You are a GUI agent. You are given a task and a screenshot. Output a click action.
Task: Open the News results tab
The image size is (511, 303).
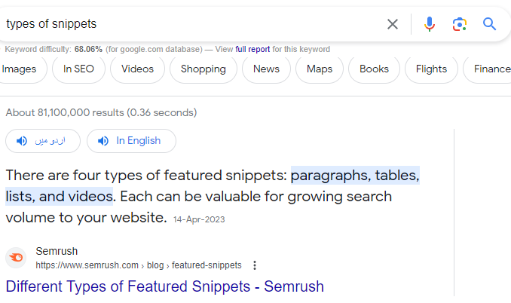(266, 69)
